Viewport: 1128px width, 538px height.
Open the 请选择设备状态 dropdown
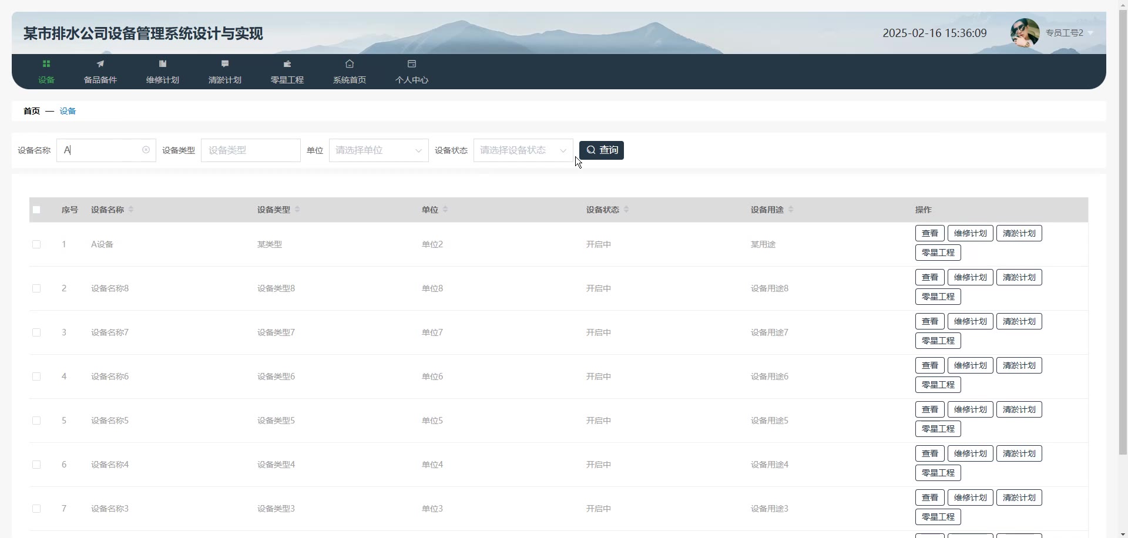[x=523, y=150]
